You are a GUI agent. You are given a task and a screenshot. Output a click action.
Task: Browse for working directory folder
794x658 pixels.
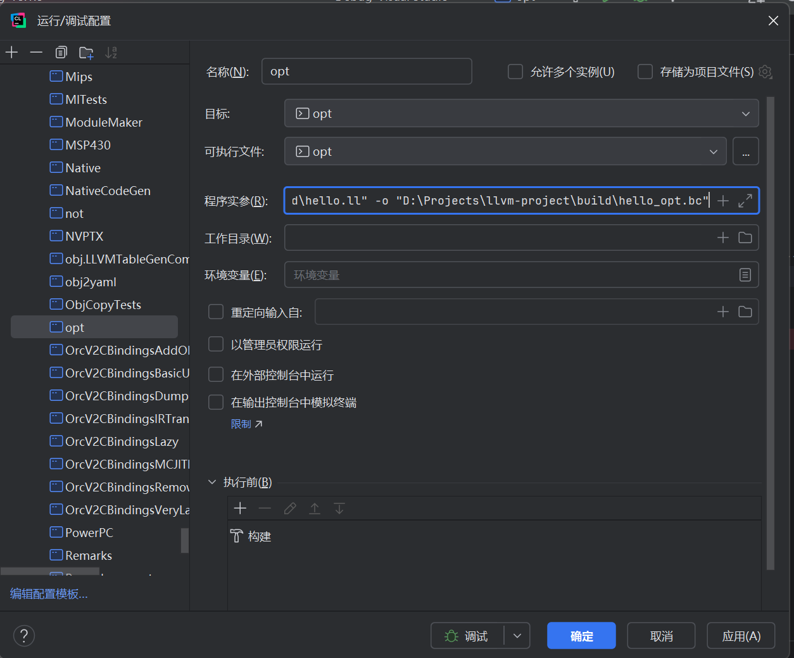(745, 237)
